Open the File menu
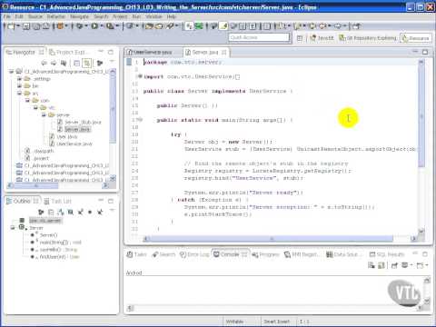This screenshot has width=436, height=327. tap(7, 16)
